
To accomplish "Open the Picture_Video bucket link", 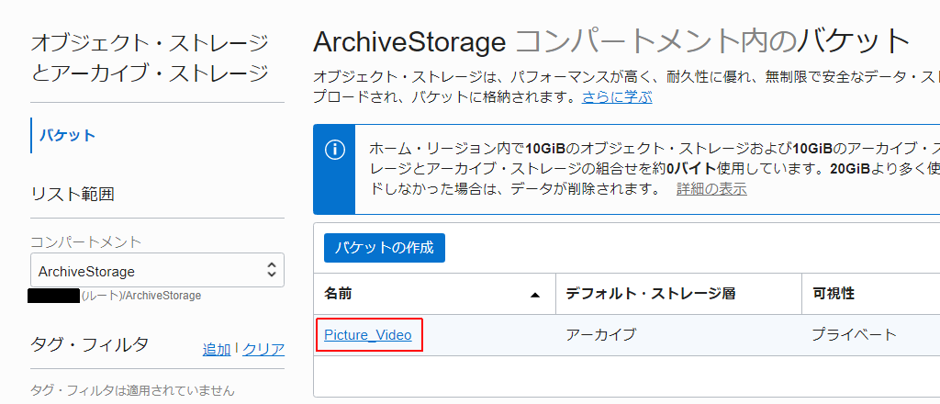I will pyautogui.click(x=368, y=334).
